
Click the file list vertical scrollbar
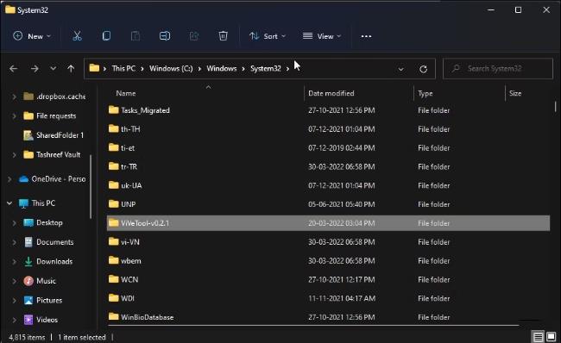pyautogui.click(x=555, y=107)
